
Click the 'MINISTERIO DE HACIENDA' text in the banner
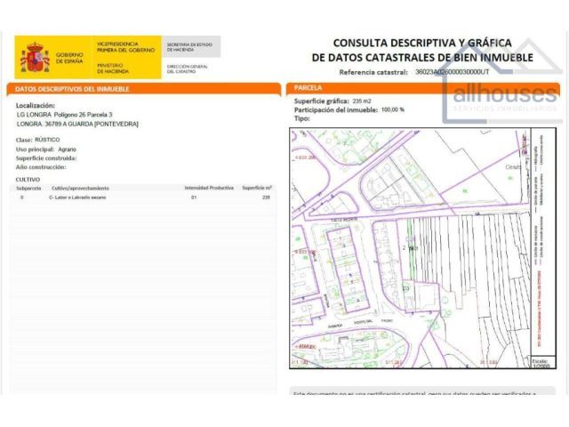(x=113, y=68)
